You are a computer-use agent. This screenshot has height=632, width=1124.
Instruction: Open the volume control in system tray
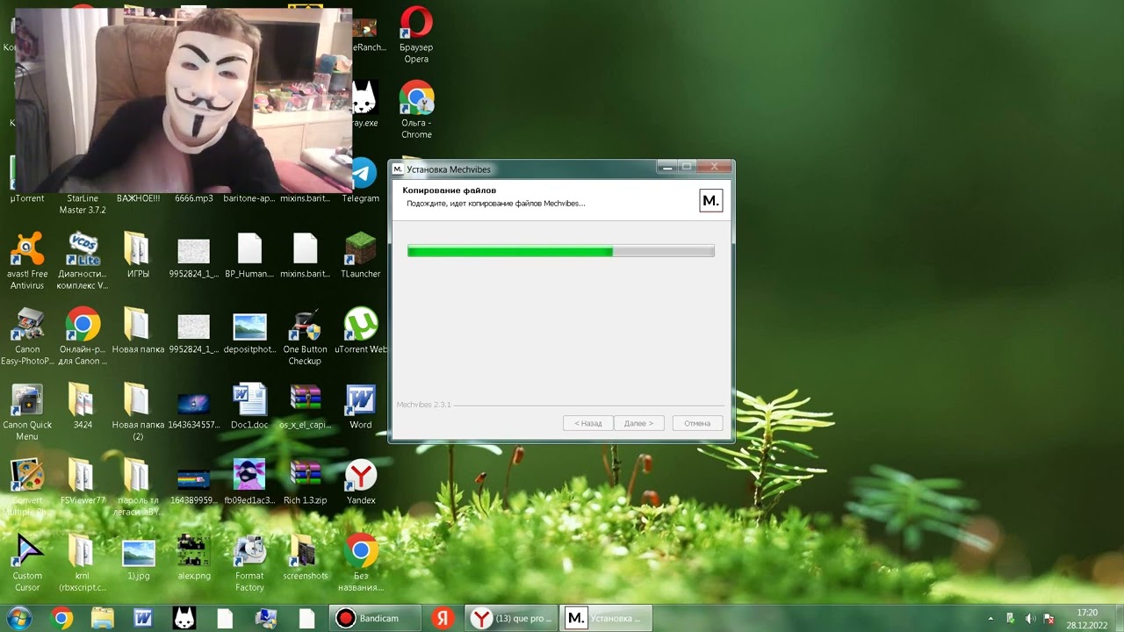(1029, 619)
